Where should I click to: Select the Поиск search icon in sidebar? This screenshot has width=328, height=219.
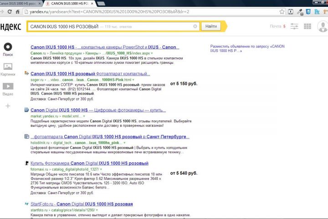click(8, 47)
